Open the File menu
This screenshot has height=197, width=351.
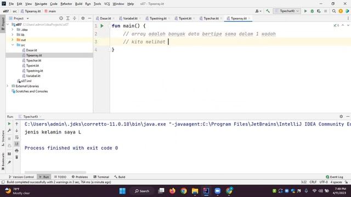coord(11,4)
